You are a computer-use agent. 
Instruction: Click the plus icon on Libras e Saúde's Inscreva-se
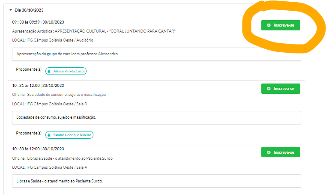269,152
